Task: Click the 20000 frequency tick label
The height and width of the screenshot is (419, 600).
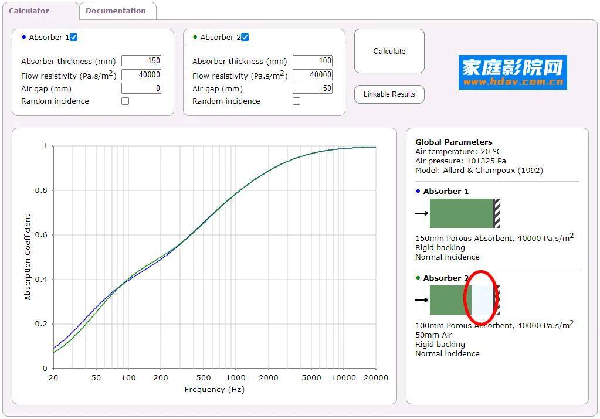Action: tap(376, 378)
